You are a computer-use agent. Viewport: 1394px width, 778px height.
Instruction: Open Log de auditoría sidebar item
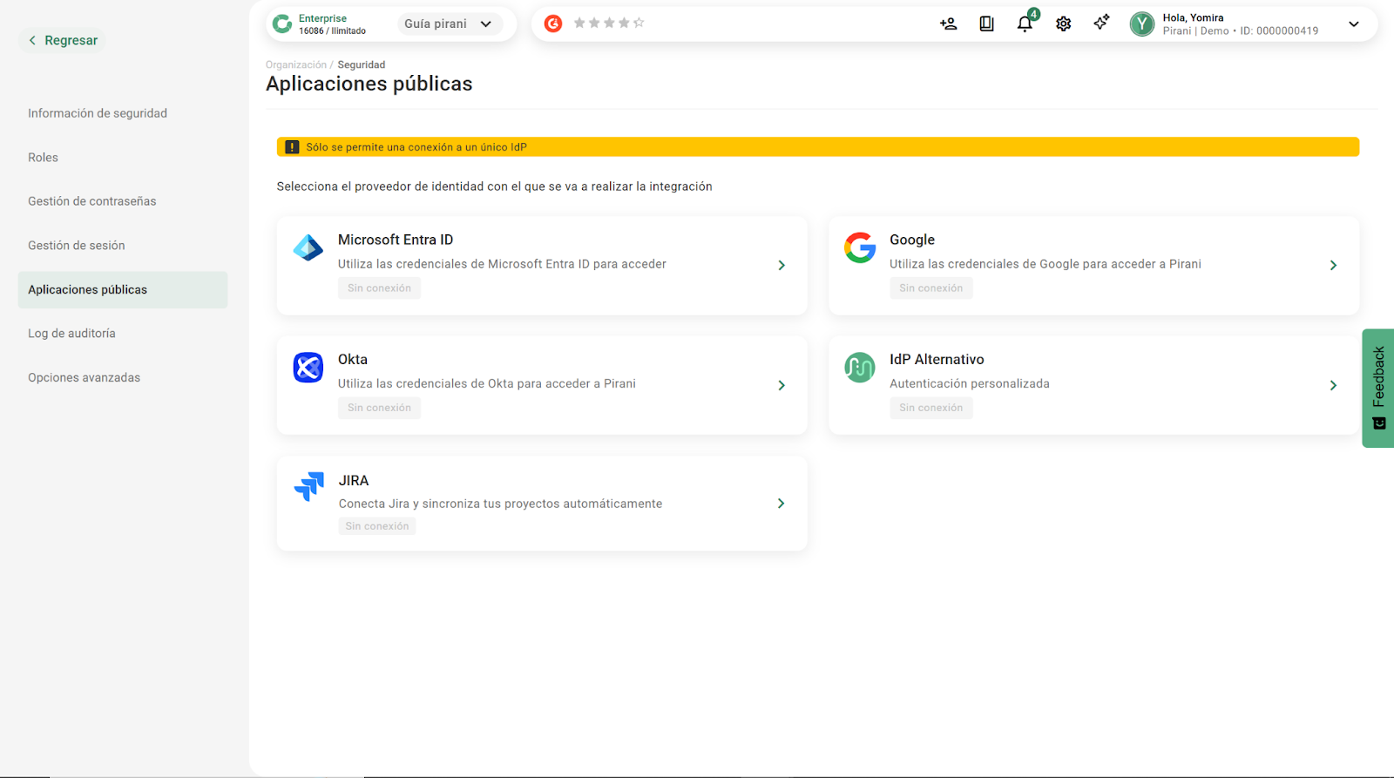[x=71, y=334]
